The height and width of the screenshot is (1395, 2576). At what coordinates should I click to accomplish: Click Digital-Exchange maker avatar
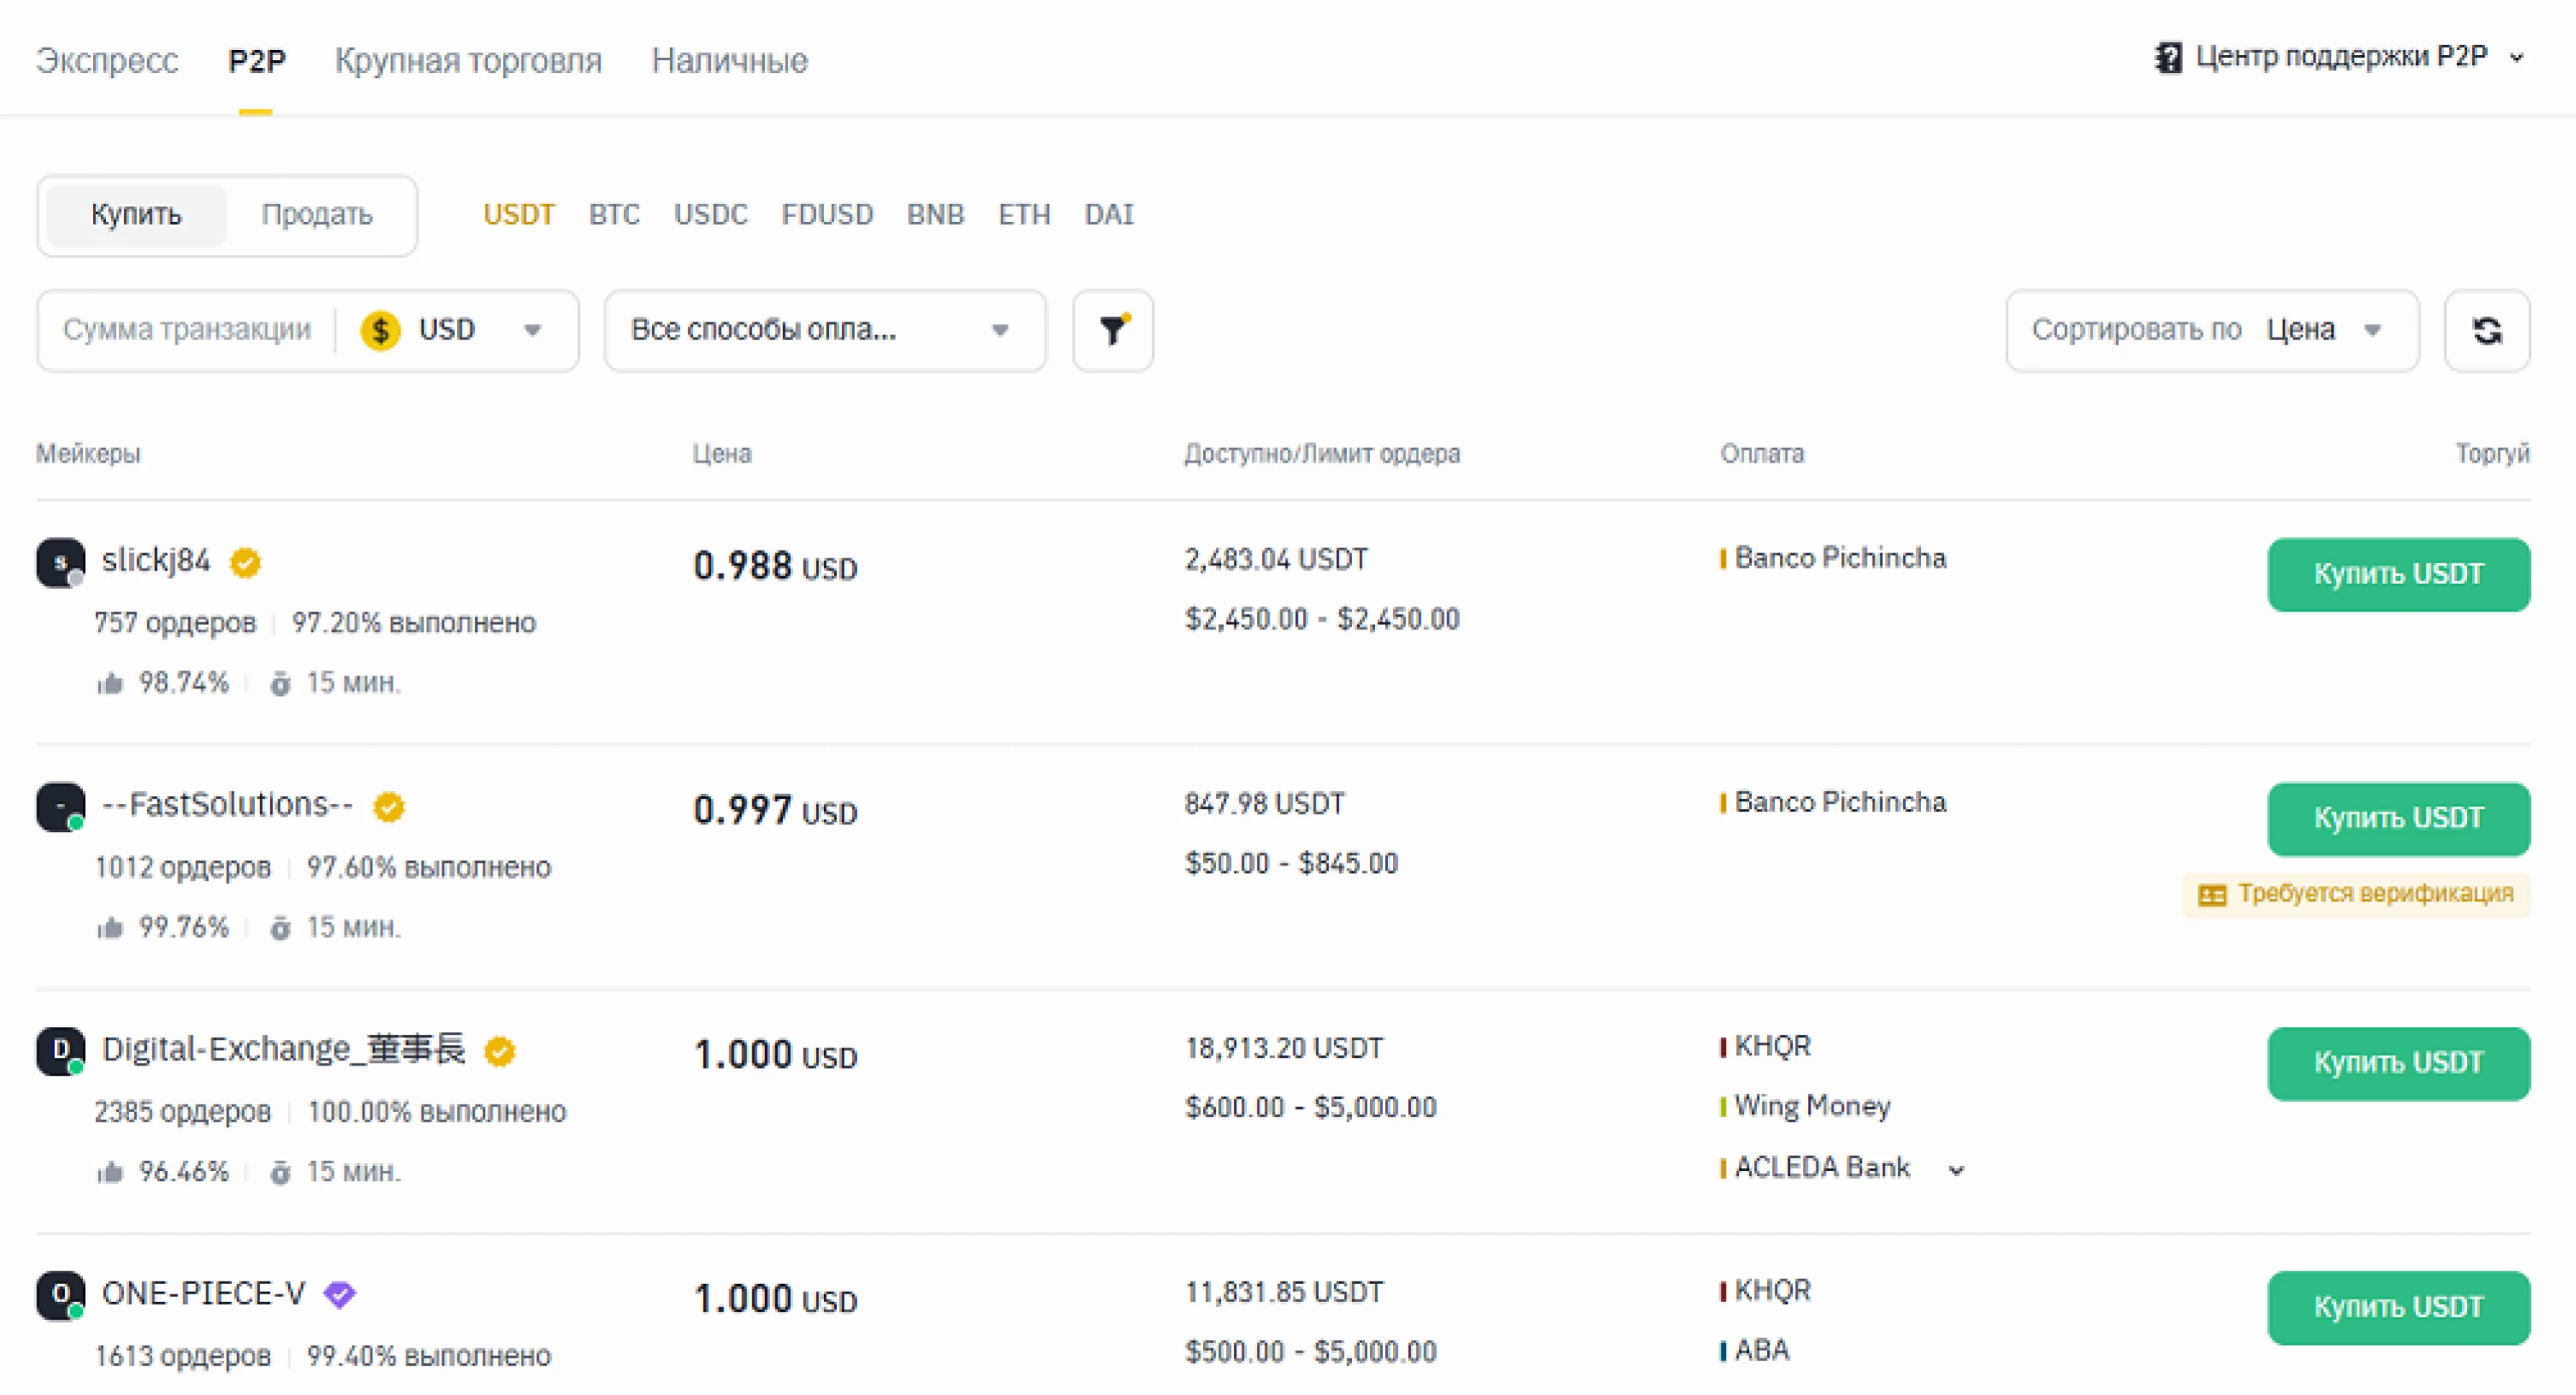60,1051
